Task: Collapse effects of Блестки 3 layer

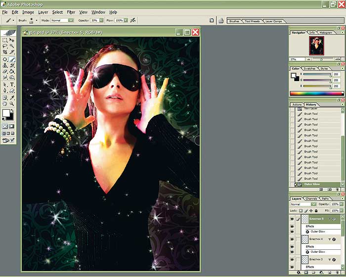Action: pyautogui.click(x=330, y=260)
